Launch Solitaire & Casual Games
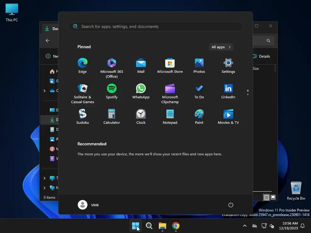This screenshot has width=311, height=233. [83, 93]
